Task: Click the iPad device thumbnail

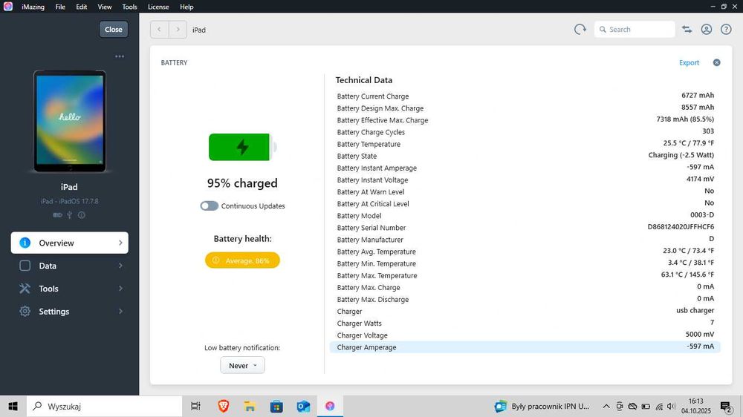Action: 70,121
